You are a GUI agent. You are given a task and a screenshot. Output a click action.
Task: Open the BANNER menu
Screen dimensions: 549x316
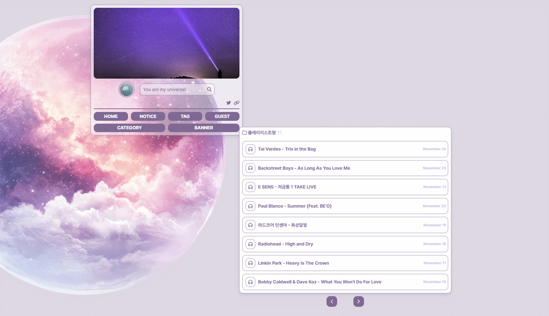204,128
